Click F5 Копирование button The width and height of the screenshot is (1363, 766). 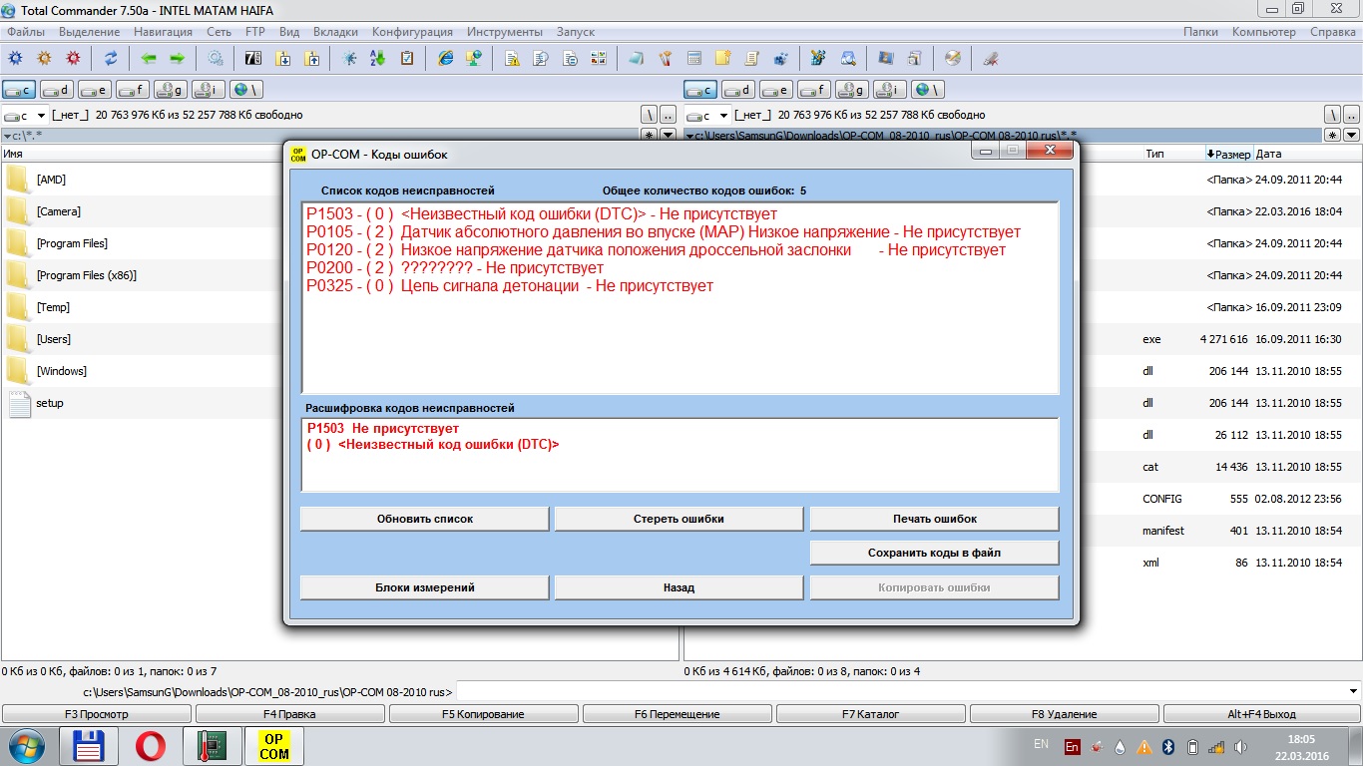point(483,714)
